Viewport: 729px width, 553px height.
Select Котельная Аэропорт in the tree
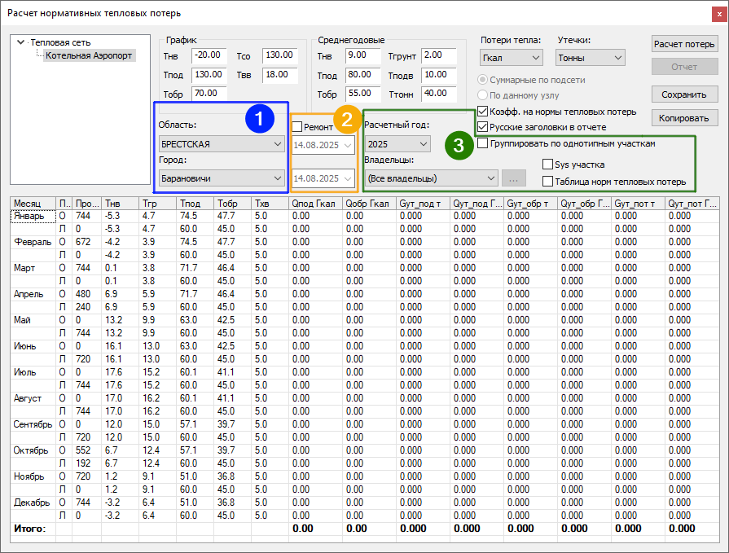pyautogui.click(x=90, y=56)
